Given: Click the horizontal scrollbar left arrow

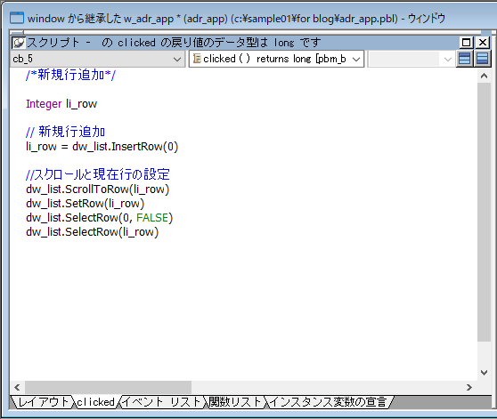Looking at the screenshot, I should coord(17,387).
